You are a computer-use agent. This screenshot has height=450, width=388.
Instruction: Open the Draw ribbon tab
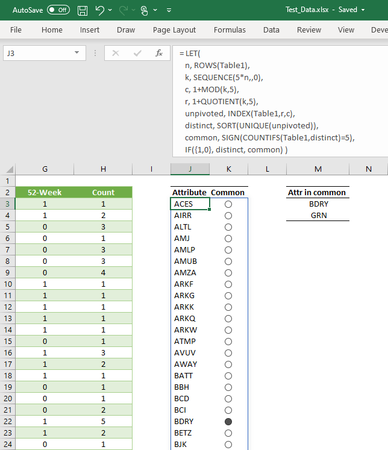(x=126, y=30)
